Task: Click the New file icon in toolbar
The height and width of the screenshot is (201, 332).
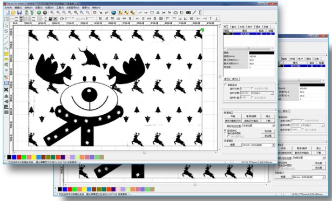Action: tap(8, 13)
